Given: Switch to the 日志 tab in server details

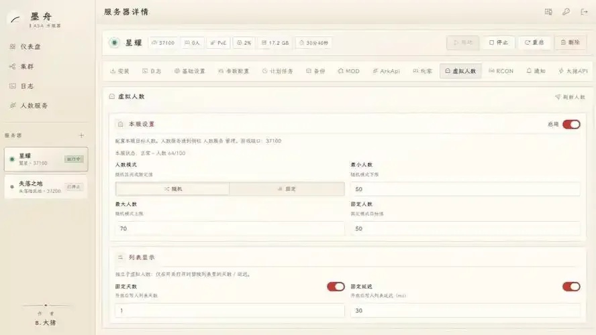Looking at the screenshot, I should [x=152, y=71].
